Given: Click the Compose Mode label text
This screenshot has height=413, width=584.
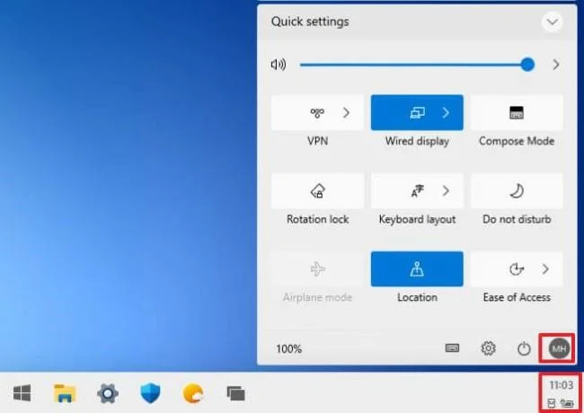Looking at the screenshot, I should click(x=517, y=141).
